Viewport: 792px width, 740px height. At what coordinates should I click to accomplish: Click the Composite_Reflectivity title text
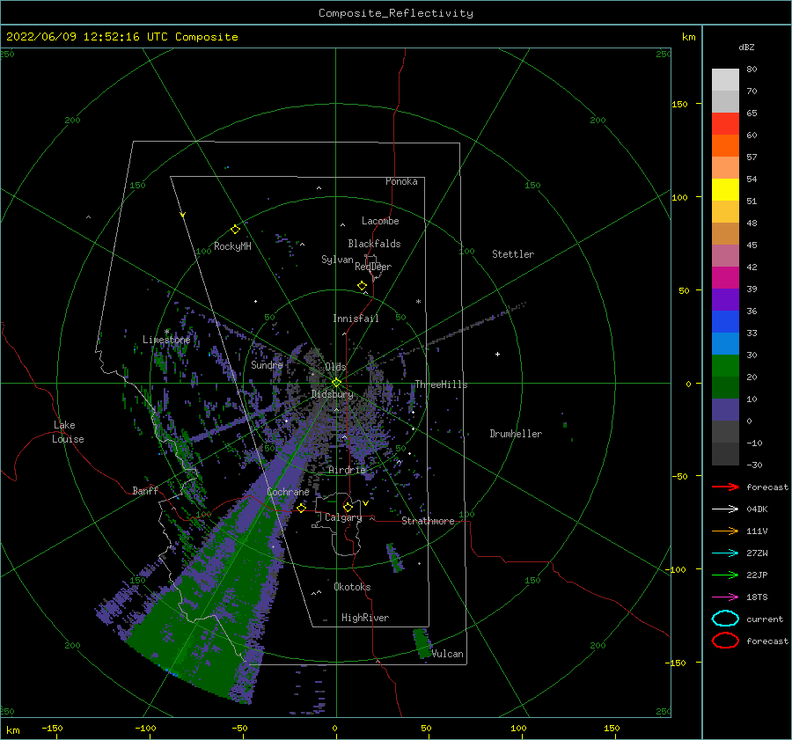[395, 13]
